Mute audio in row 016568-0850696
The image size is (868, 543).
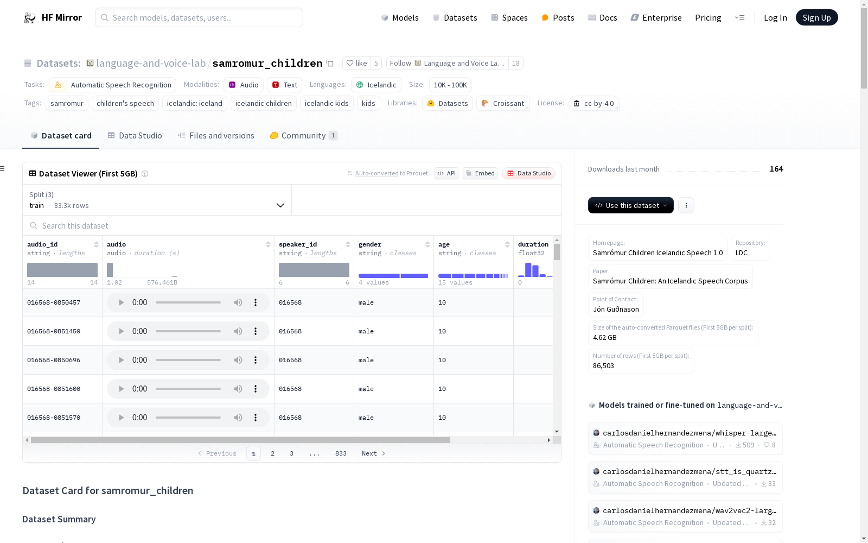coord(238,360)
